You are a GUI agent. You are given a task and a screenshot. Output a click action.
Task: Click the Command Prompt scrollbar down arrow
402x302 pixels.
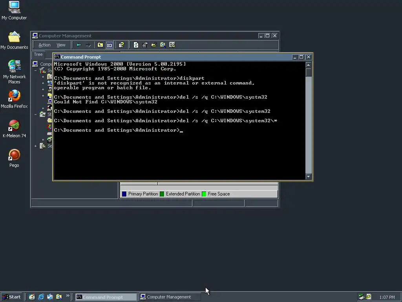tap(309, 177)
